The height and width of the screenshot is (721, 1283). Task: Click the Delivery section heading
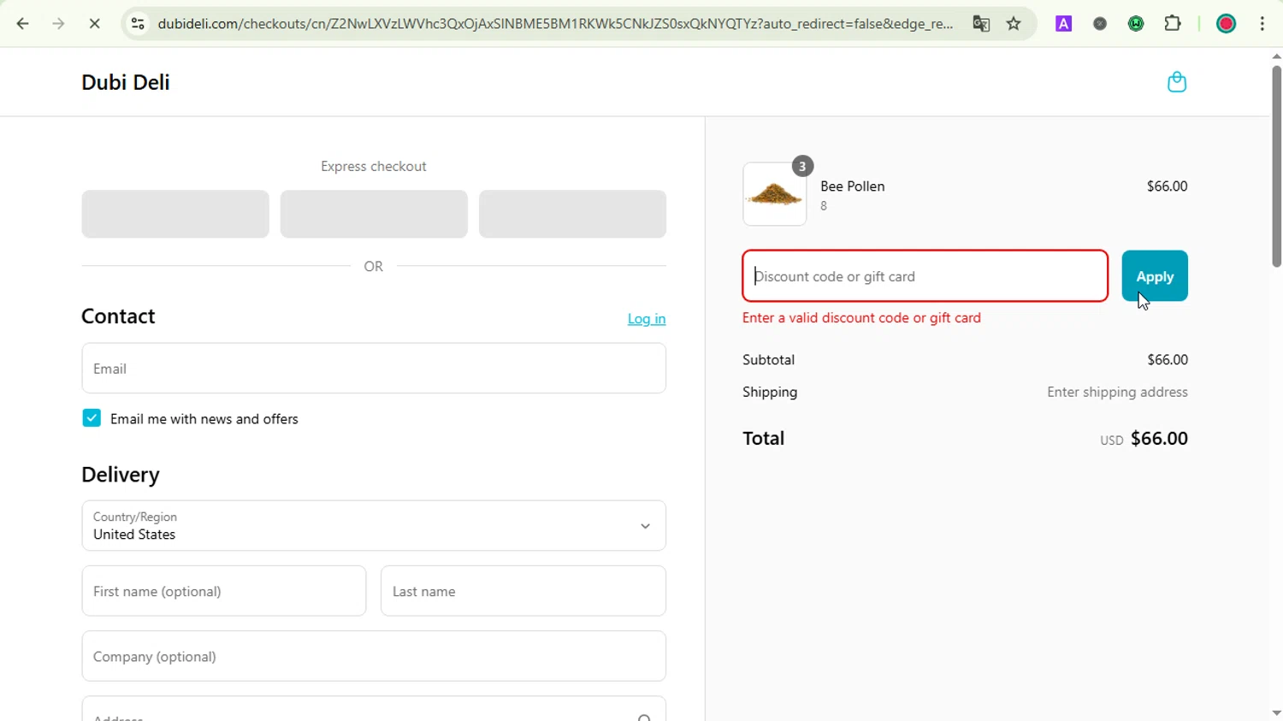click(x=121, y=475)
